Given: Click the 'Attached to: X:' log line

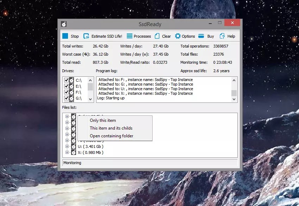Looking at the screenshot, I should click(x=145, y=93).
